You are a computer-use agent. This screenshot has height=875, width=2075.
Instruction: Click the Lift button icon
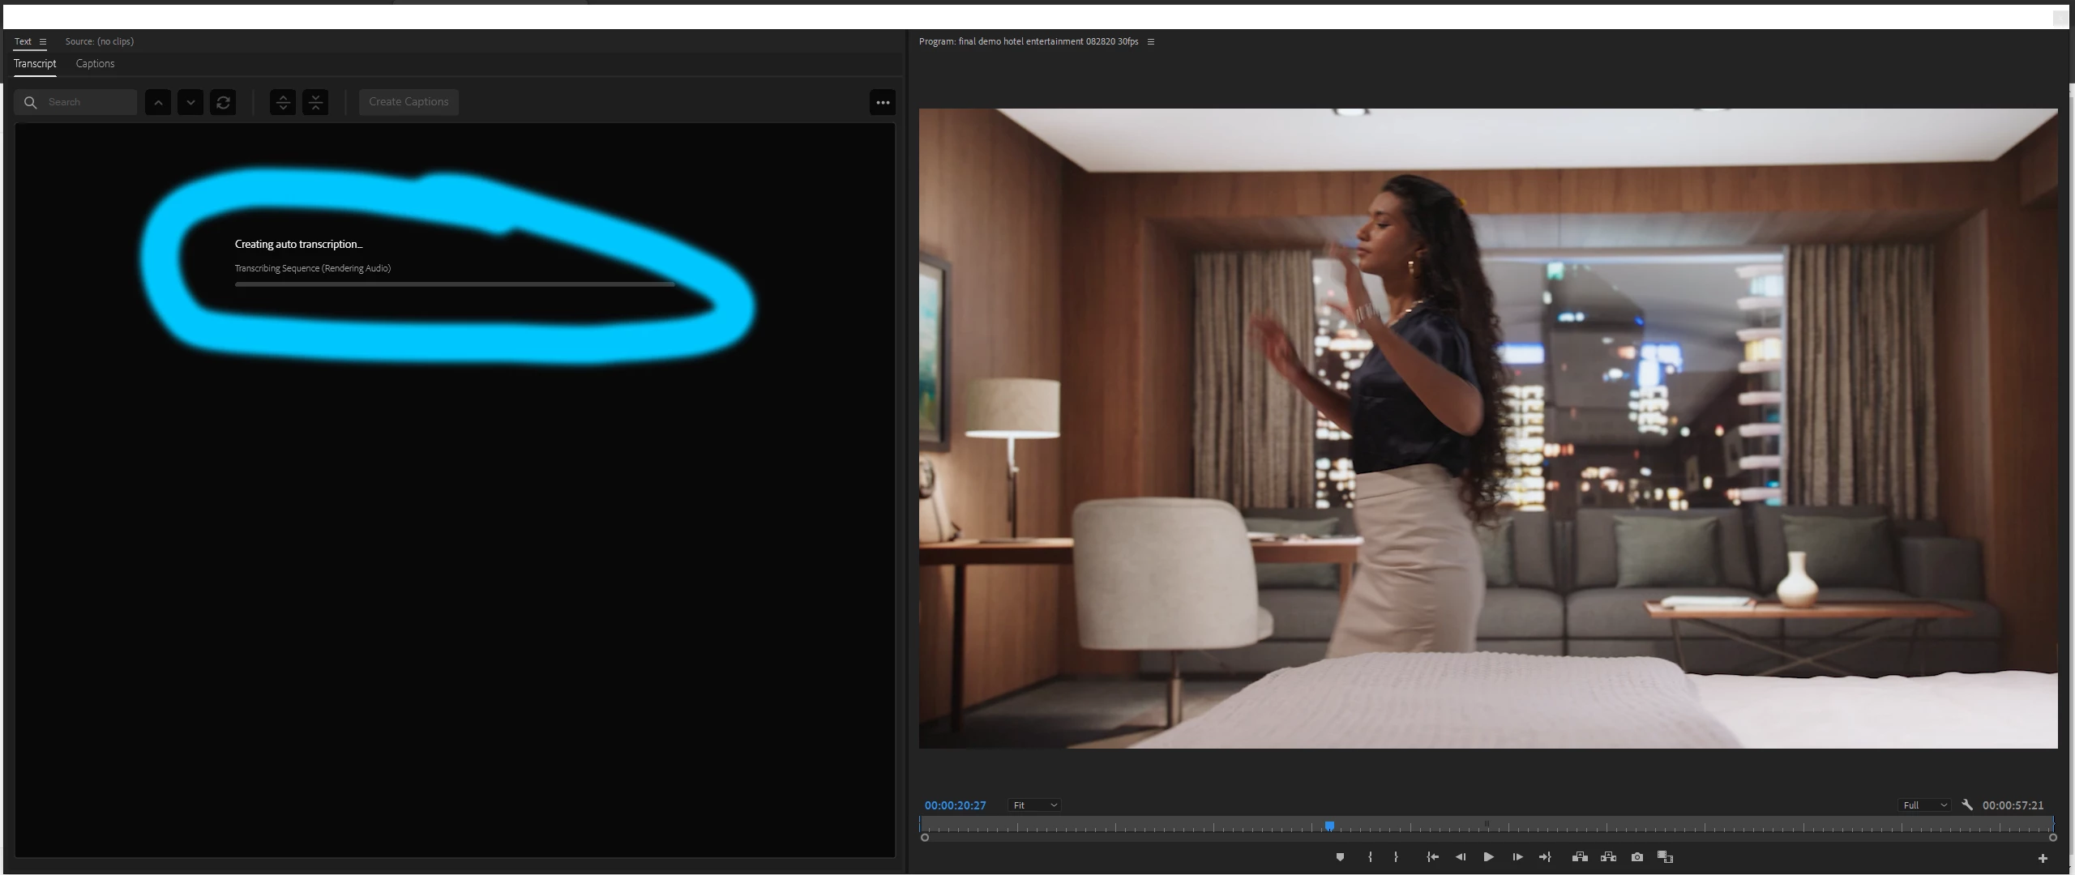pos(1580,857)
